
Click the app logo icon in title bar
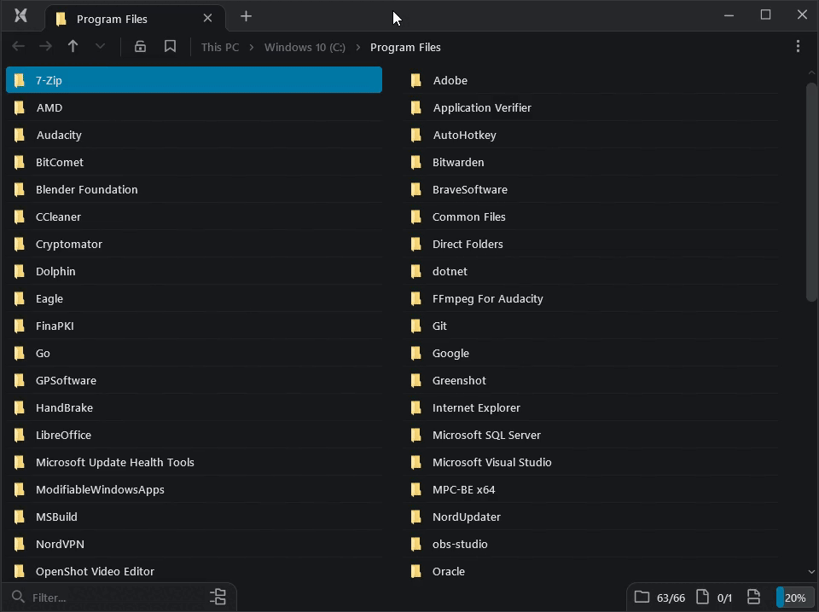click(x=20, y=15)
